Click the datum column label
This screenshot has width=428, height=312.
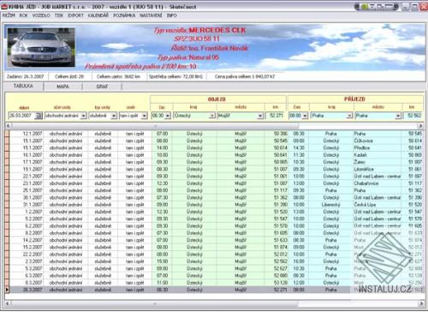pyautogui.click(x=24, y=107)
